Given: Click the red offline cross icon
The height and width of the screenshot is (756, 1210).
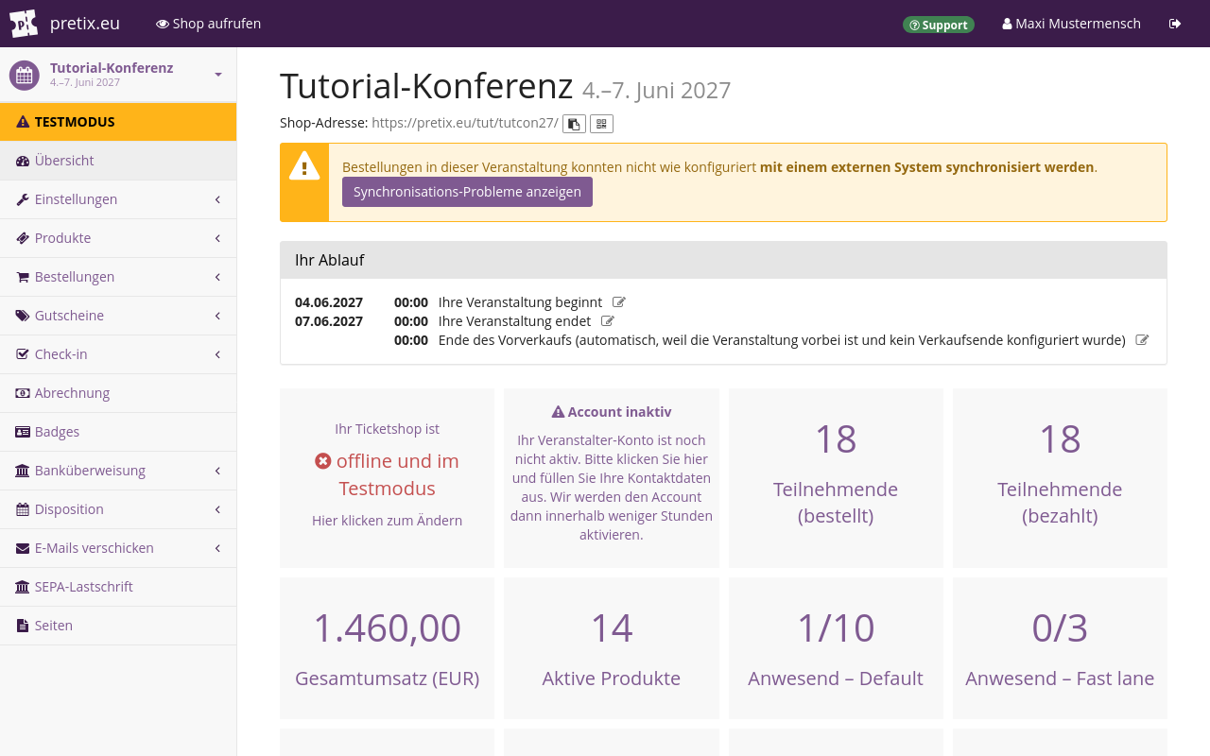Looking at the screenshot, I should [323, 461].
